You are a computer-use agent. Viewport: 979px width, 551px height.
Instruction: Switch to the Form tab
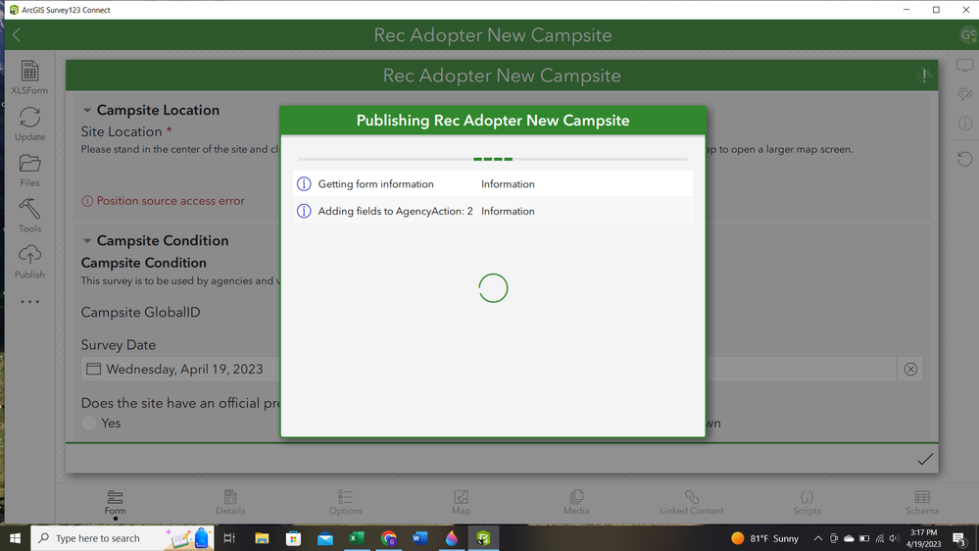coord(115,502)
